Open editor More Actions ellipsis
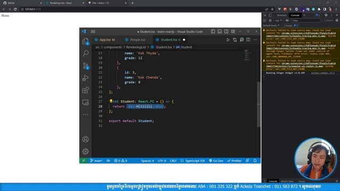340x191 pixels. coord(255,40)
